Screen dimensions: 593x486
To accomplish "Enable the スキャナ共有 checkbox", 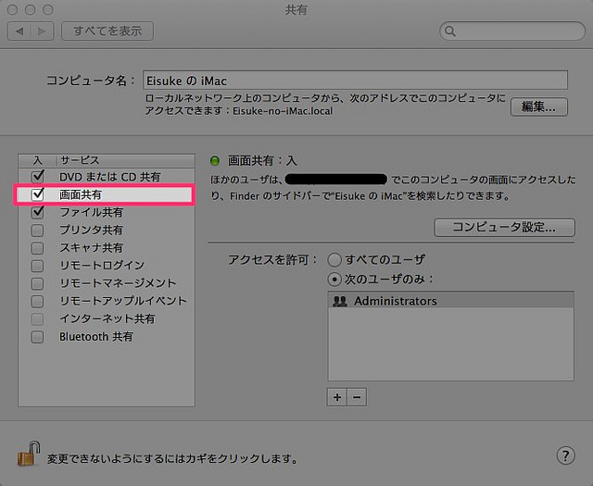I will (37, 248).
